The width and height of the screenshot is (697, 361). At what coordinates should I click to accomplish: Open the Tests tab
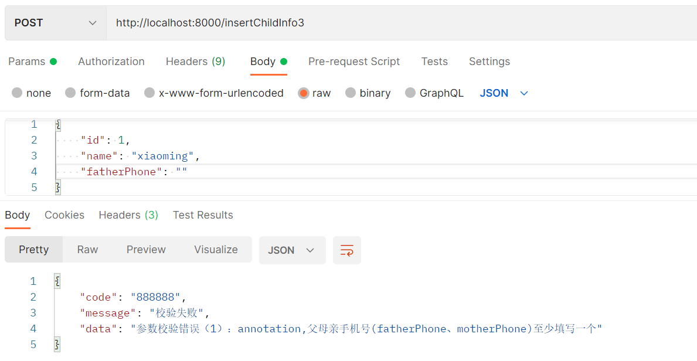click(434, 62)
